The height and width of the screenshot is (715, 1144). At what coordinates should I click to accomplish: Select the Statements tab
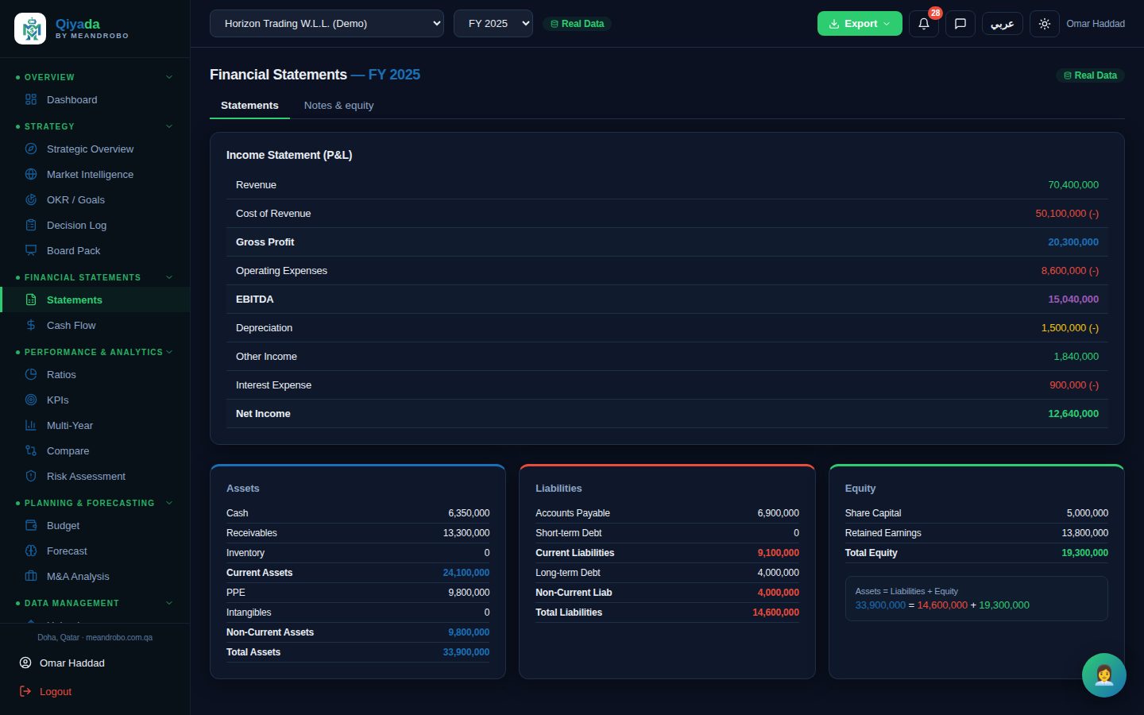point(249,105)
